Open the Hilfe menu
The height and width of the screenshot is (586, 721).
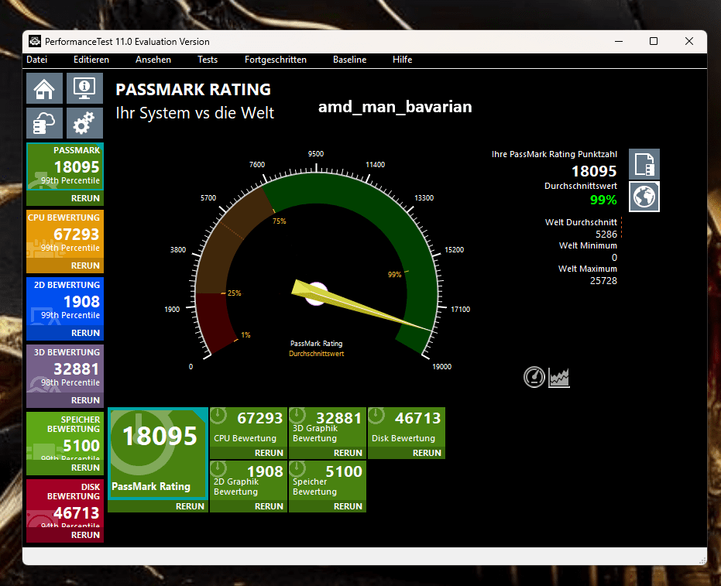click(403, 60)
